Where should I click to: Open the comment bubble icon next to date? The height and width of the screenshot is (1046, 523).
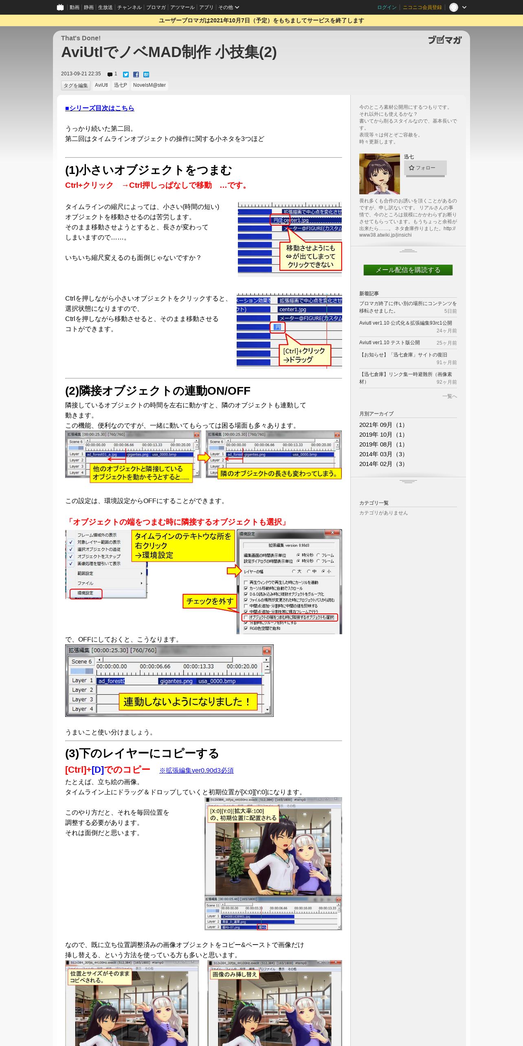pyautogui.click(x=110, y=74)
